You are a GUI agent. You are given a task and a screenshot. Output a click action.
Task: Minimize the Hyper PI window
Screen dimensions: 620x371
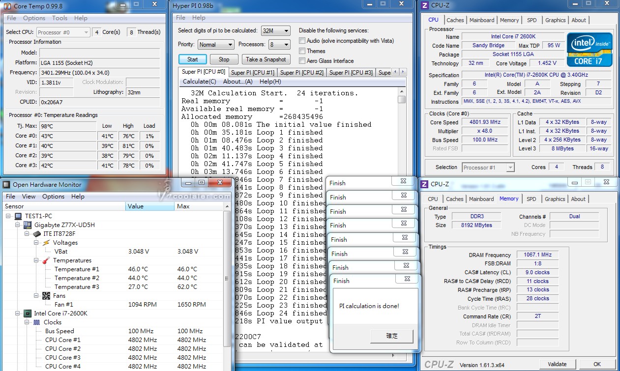(x=370, y=4)
